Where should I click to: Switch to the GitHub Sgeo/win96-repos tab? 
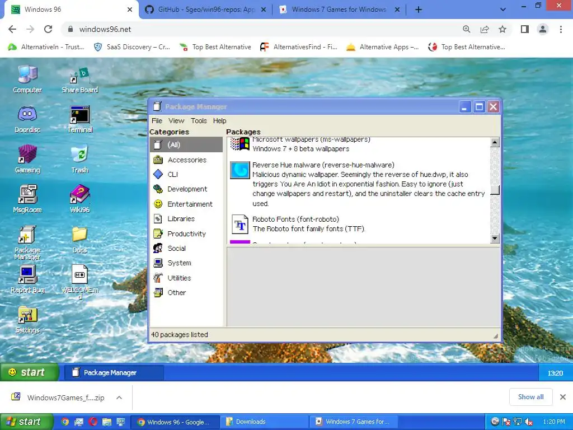(205, 10)
